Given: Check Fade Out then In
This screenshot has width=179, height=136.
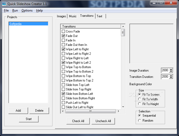Looking at the screenshot, I should click(x=63, y=45).
